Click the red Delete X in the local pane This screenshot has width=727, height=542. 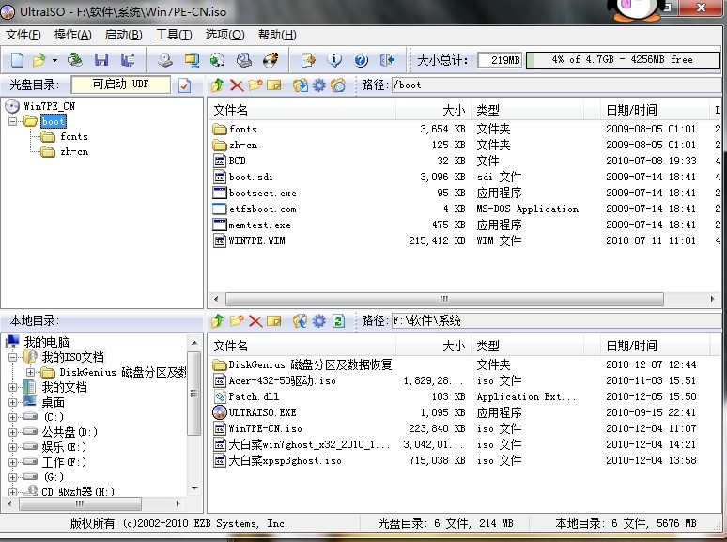pyautogui.click(x=255, y=321)
